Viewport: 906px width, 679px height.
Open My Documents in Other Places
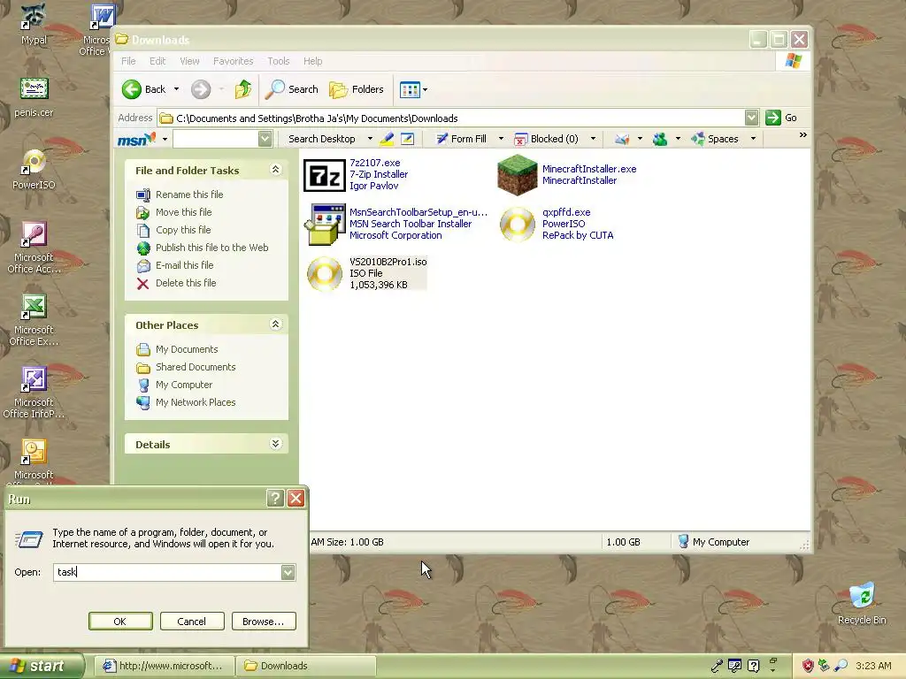click(x=187, y=350)
